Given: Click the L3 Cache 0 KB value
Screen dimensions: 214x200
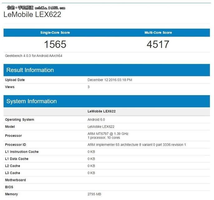Looking at the screenshot, I should tap(91, 173).
